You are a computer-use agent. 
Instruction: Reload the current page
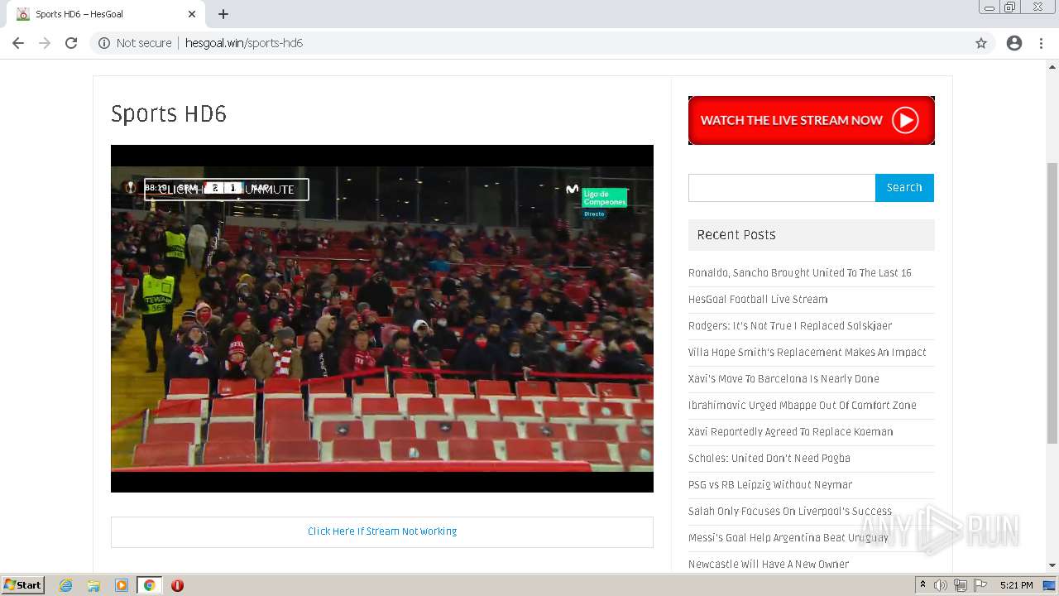71,43
